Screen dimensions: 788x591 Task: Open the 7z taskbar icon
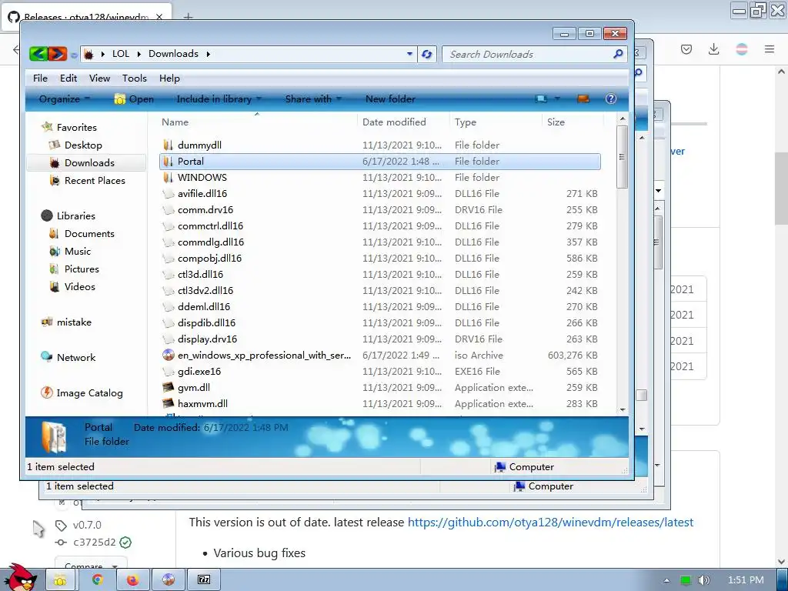203,579
